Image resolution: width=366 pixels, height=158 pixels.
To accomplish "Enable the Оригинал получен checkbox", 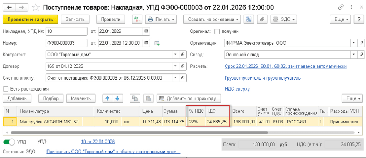I will [217, 31].
